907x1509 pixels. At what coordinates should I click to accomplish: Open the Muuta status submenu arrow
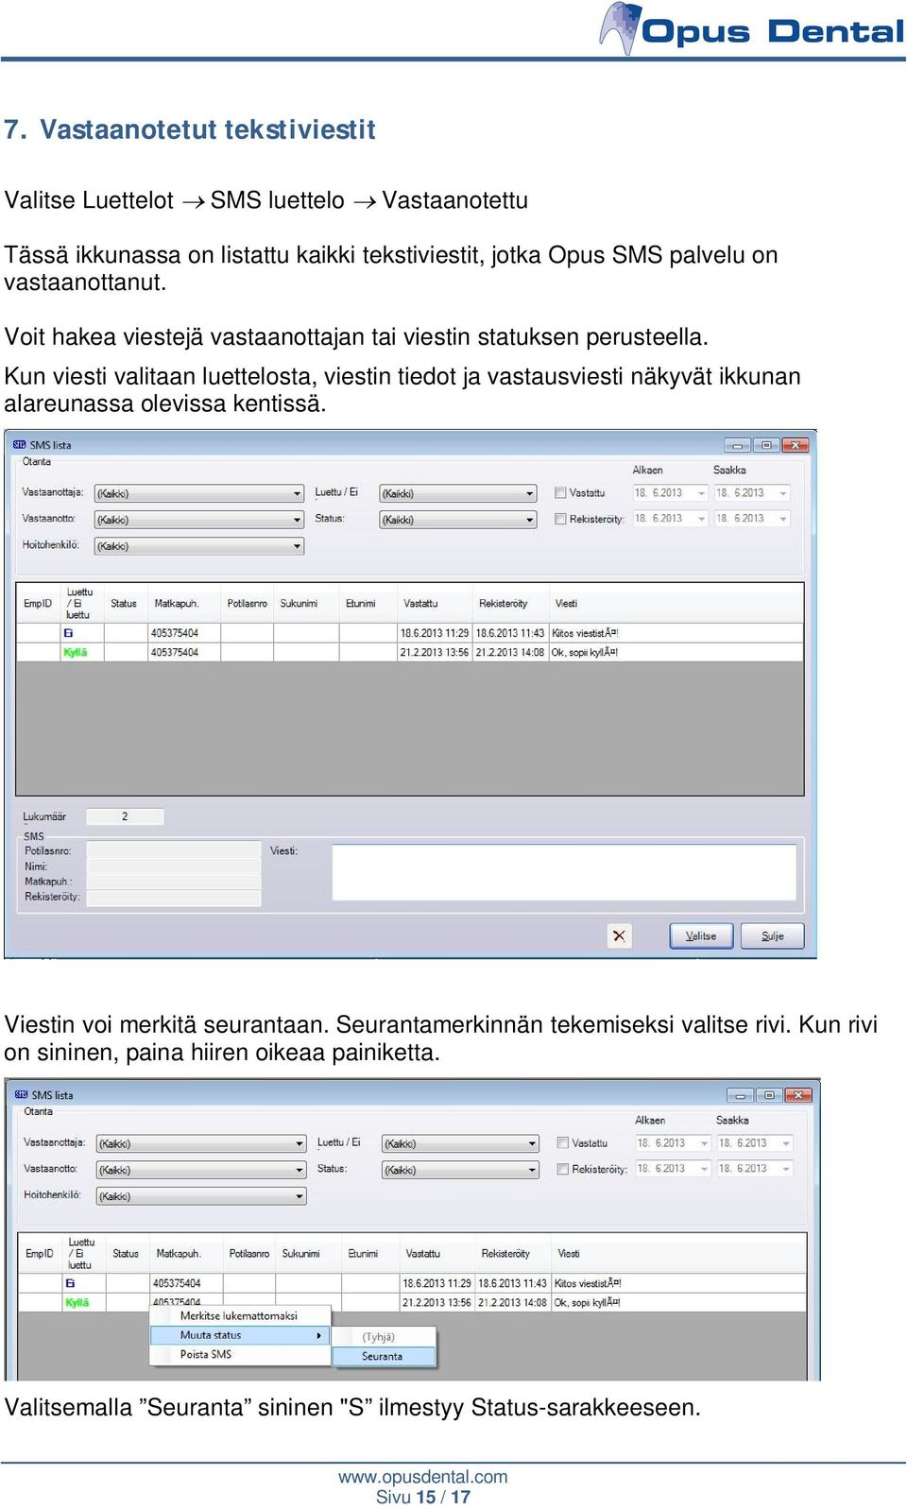[319, 1335]
